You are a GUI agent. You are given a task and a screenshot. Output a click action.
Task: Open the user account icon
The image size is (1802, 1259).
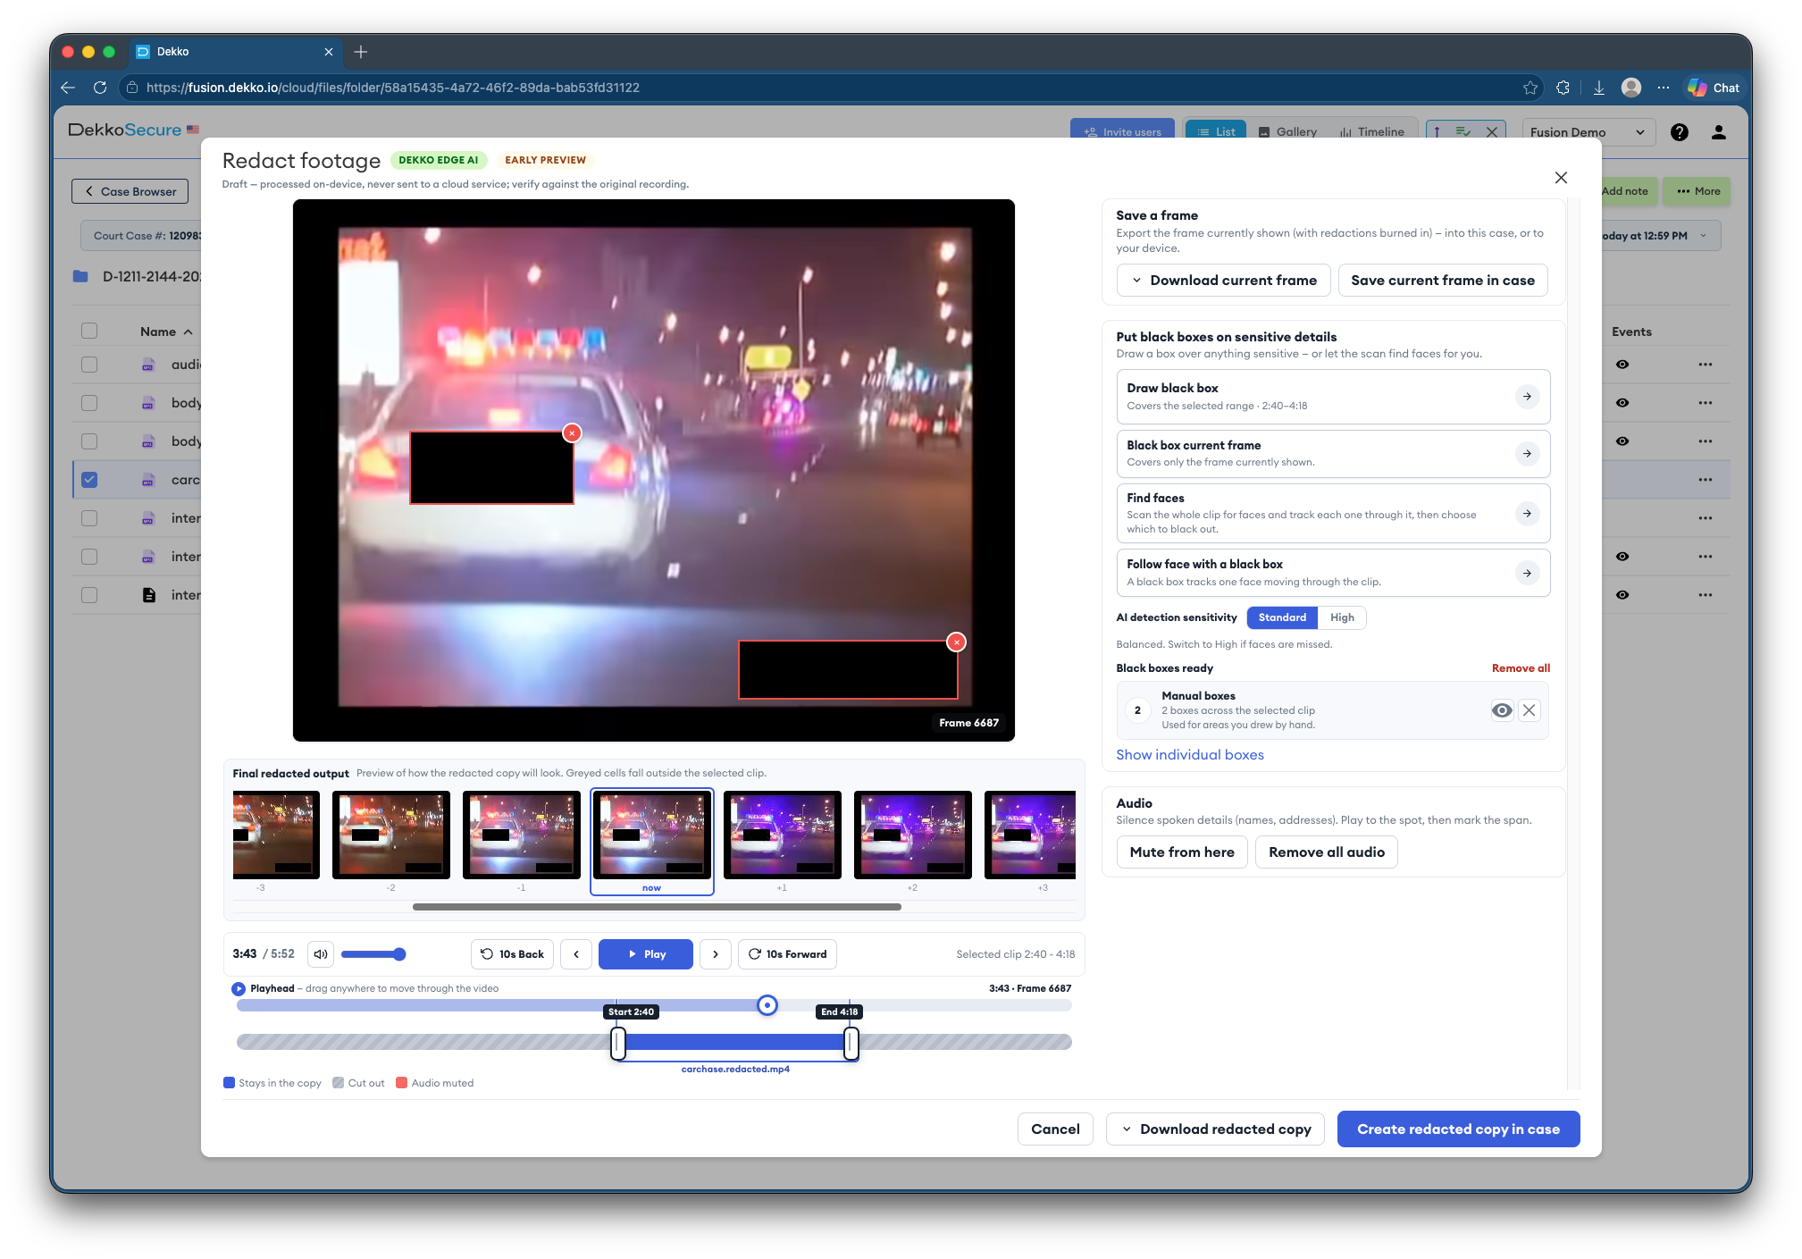click(x=1718, y=132)
